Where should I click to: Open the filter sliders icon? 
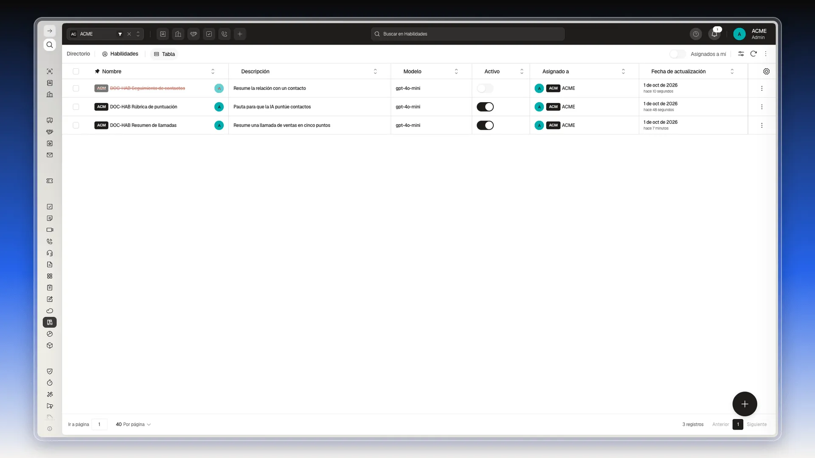coord(741,54)
